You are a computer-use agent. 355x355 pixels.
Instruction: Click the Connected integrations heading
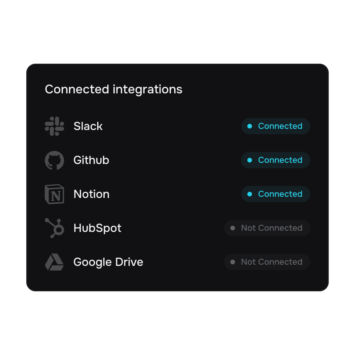point(113,90)
